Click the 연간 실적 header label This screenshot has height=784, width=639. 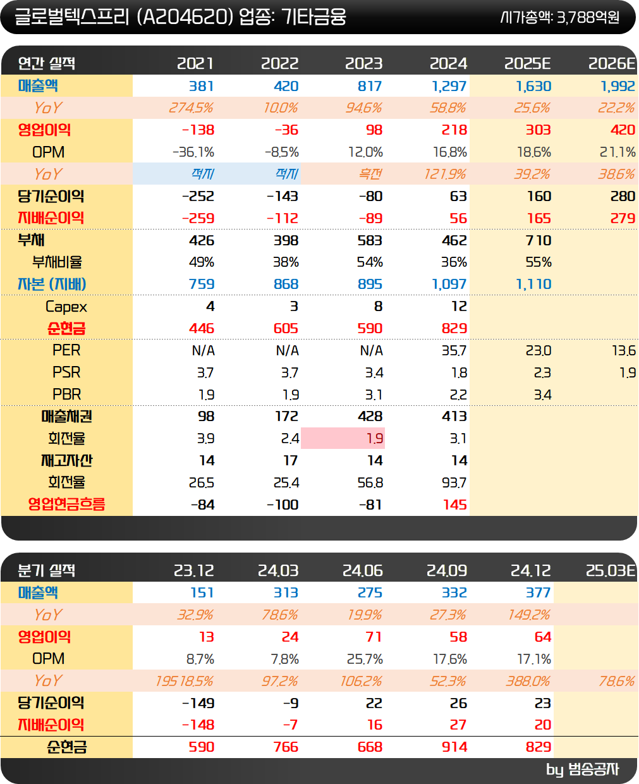46,63
